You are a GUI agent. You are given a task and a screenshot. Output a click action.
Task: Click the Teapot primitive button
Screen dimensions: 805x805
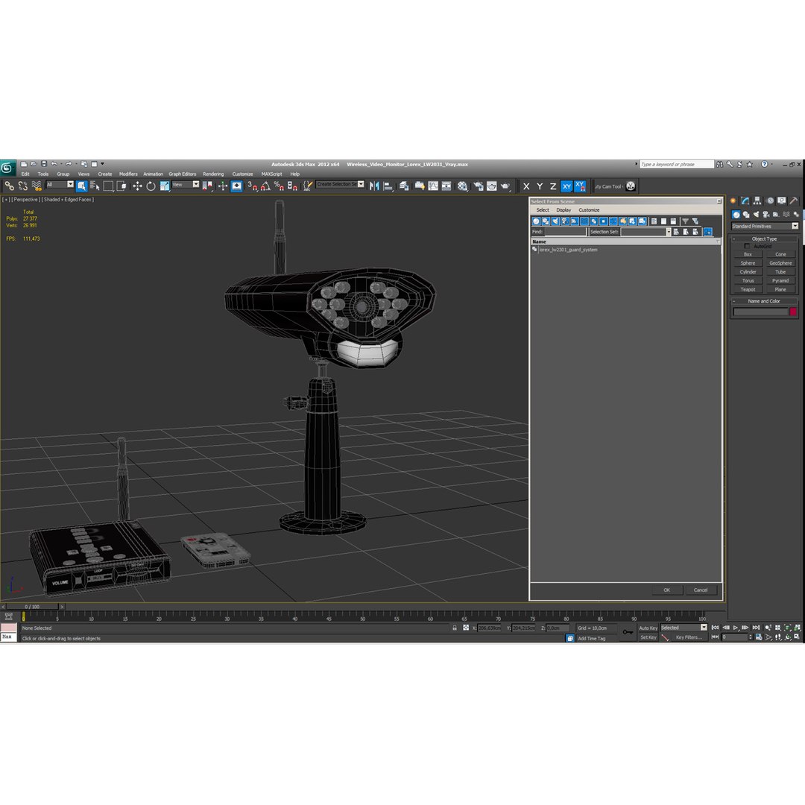click(x=748, y=289)
